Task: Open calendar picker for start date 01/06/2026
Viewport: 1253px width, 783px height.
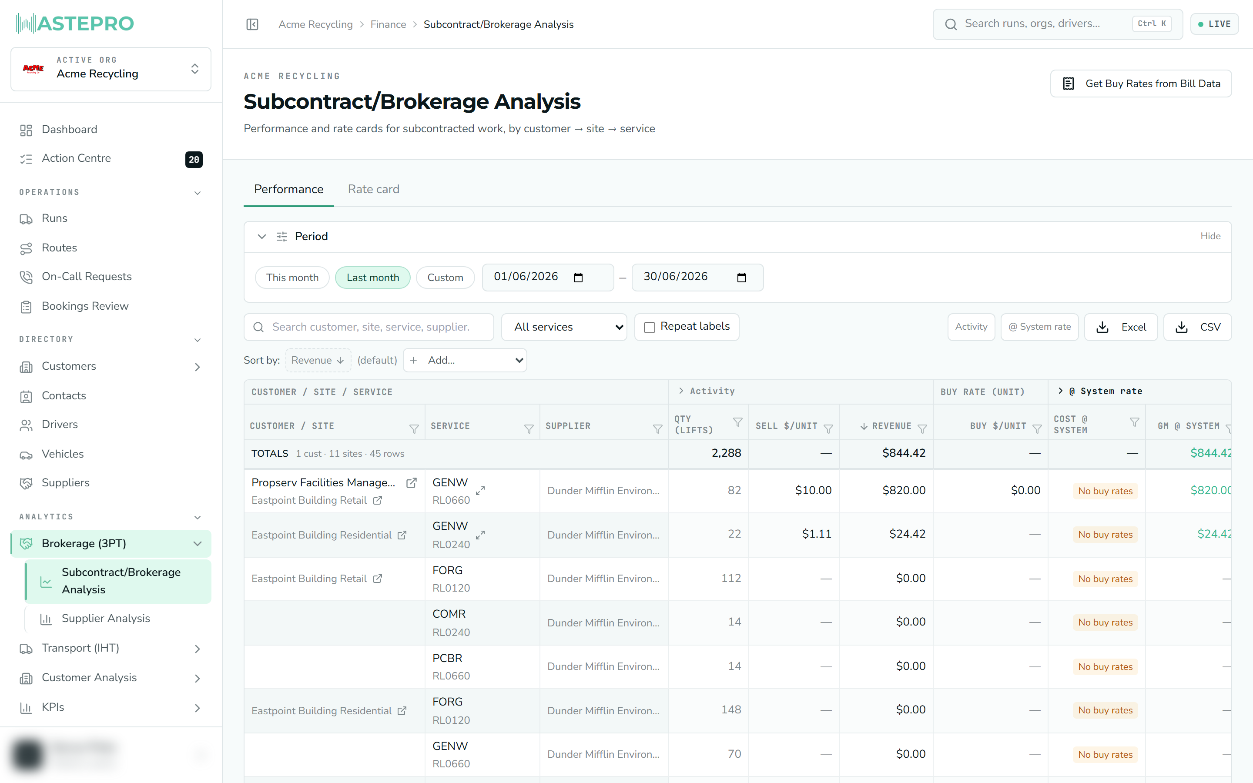Action: coord(578,278)
